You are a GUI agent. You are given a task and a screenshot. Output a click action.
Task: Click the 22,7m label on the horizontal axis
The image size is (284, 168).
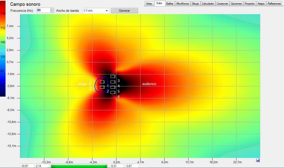pyautogui.click(x=237, y=162)
